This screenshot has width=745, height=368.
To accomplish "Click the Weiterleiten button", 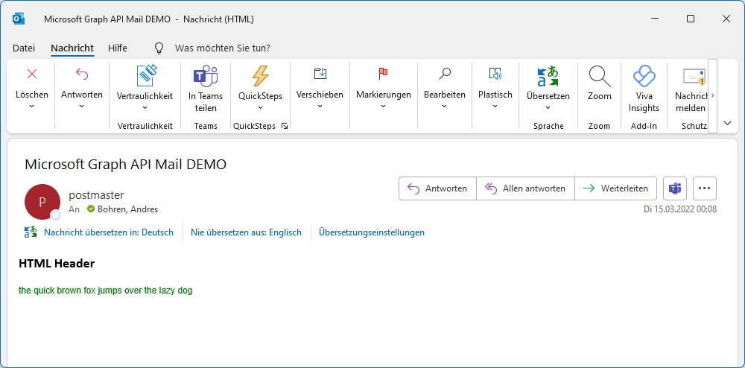I will pos(616,188).
